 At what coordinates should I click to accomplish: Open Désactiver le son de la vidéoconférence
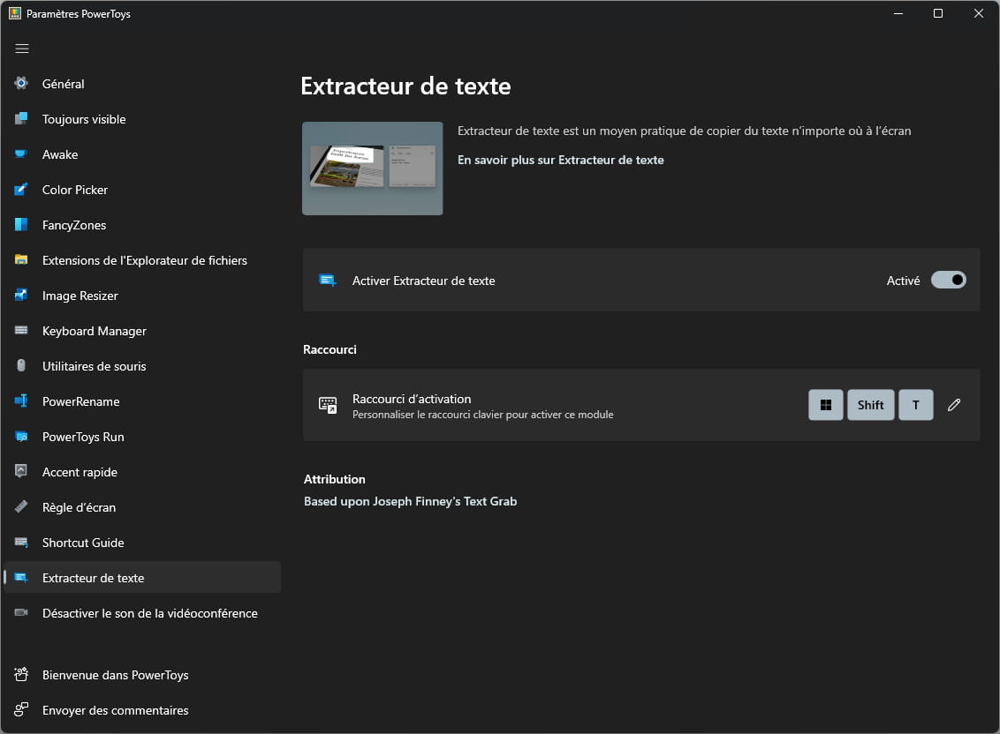tap(142, 613)
